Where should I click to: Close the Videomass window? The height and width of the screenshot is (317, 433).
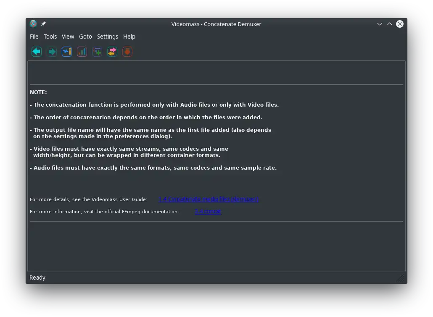(x=400, y=24)
